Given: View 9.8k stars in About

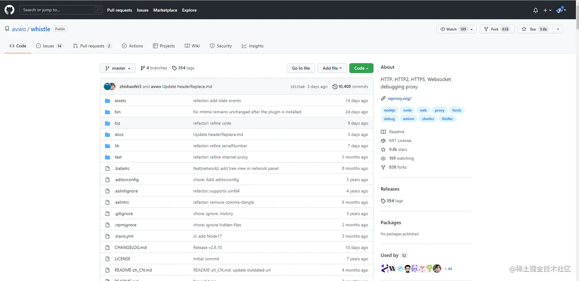Looking at the screenshot, I should 394,149.
